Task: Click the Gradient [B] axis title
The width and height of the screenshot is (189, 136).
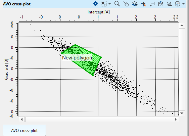Action: (x=6, y=69)
